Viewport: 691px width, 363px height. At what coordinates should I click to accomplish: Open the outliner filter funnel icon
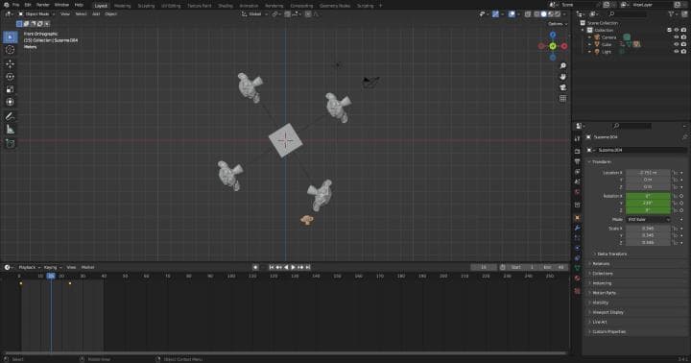pyautogui.click(x=671, y=14)
